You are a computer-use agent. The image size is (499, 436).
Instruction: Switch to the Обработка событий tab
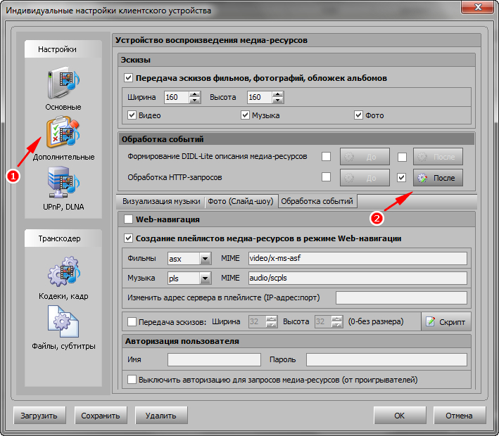317,201
